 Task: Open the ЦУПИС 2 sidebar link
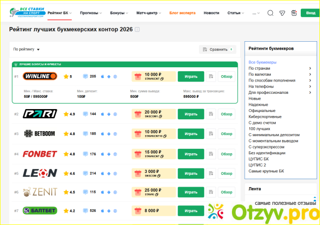tap(257, 165)
